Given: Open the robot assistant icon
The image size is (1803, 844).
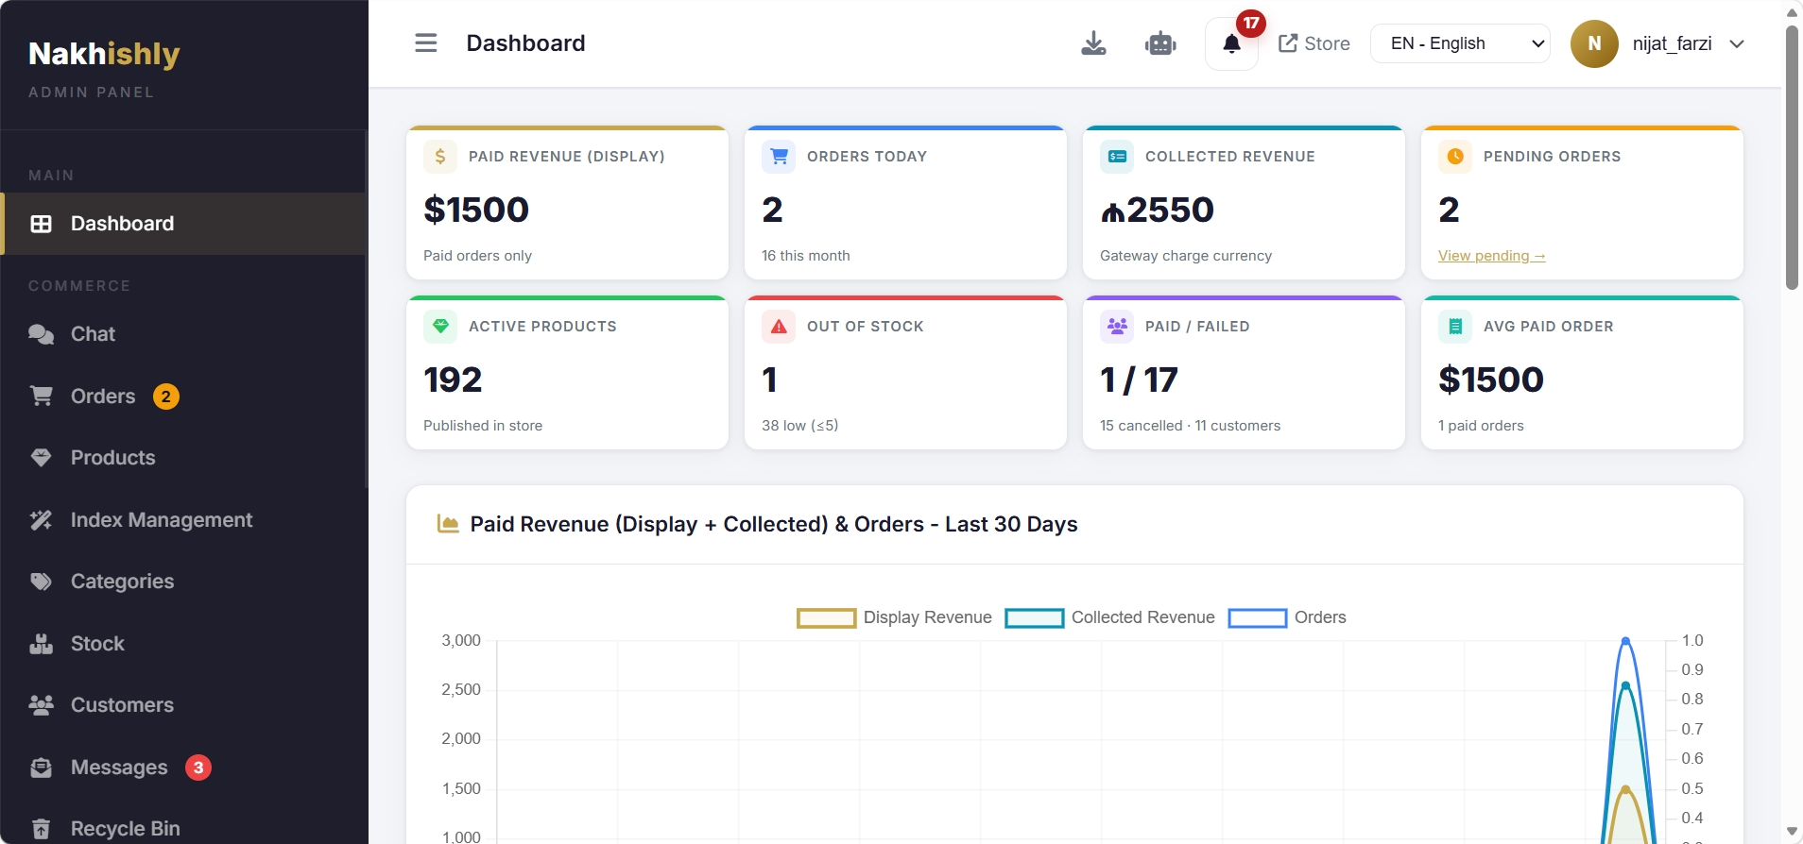Looking at the screenshot, I should 1160,43.
